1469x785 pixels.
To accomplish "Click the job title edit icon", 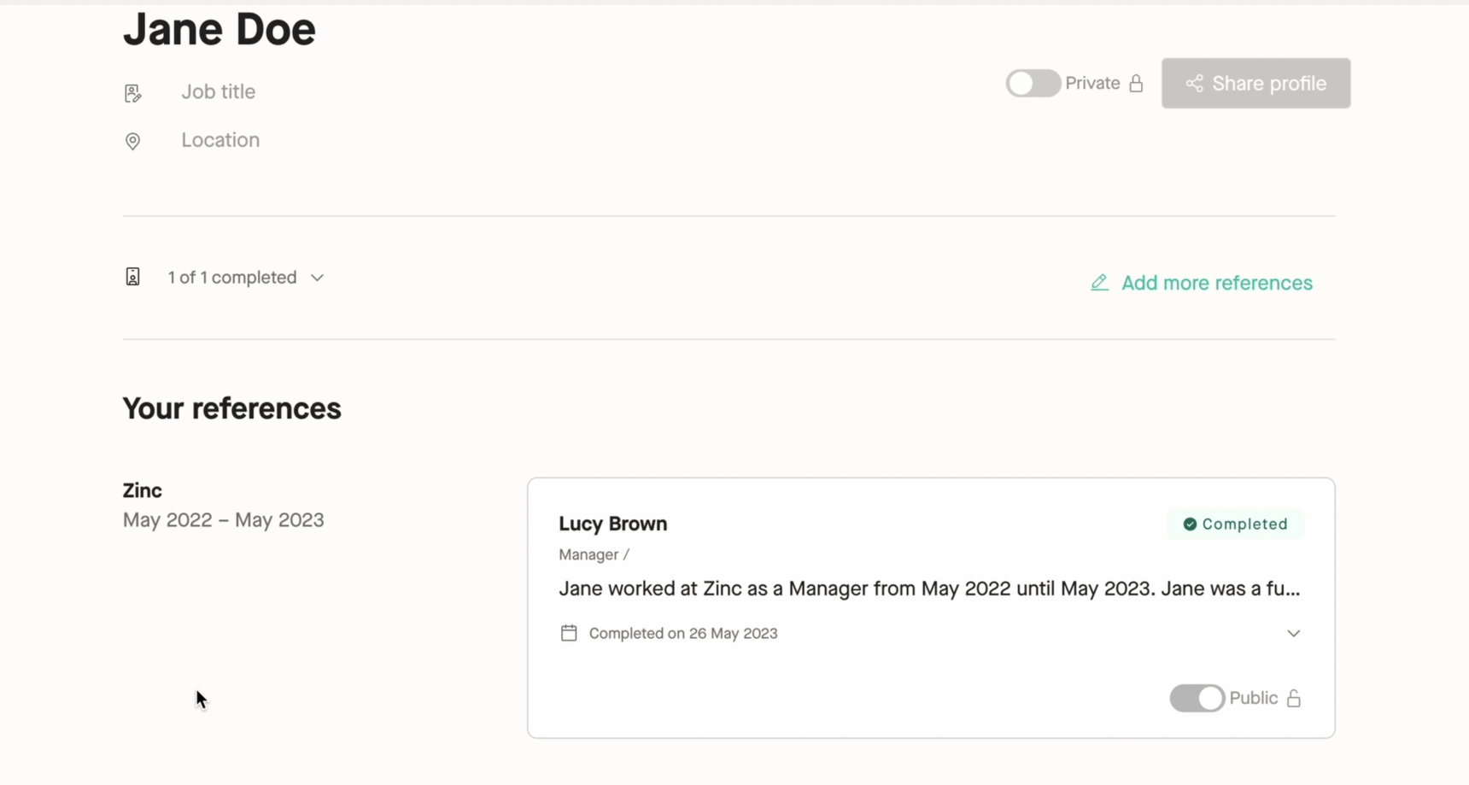I will tap(133, 92).
